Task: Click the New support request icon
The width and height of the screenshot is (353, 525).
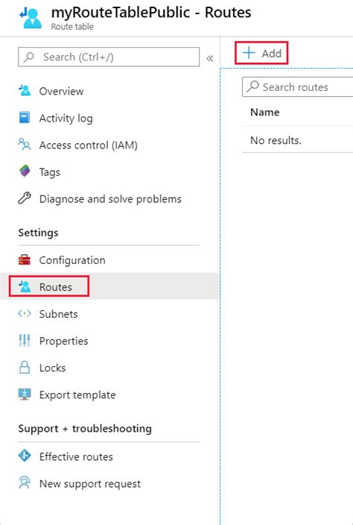Action: 25,483
